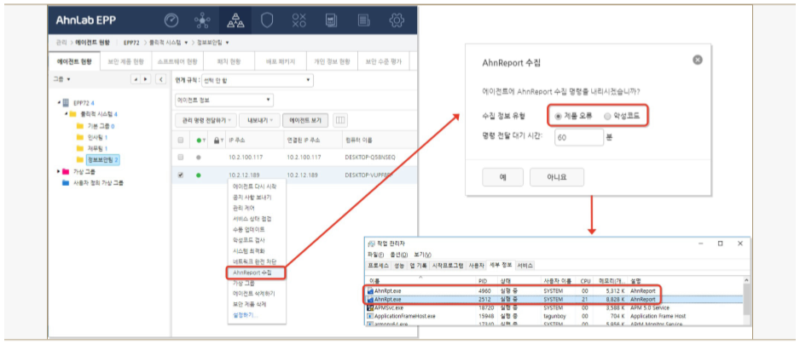Image resolution: width=800 pixels, height=344 pixels.
Task: Open the 에이전트 정보 dropdown
Action: (224, 100)
